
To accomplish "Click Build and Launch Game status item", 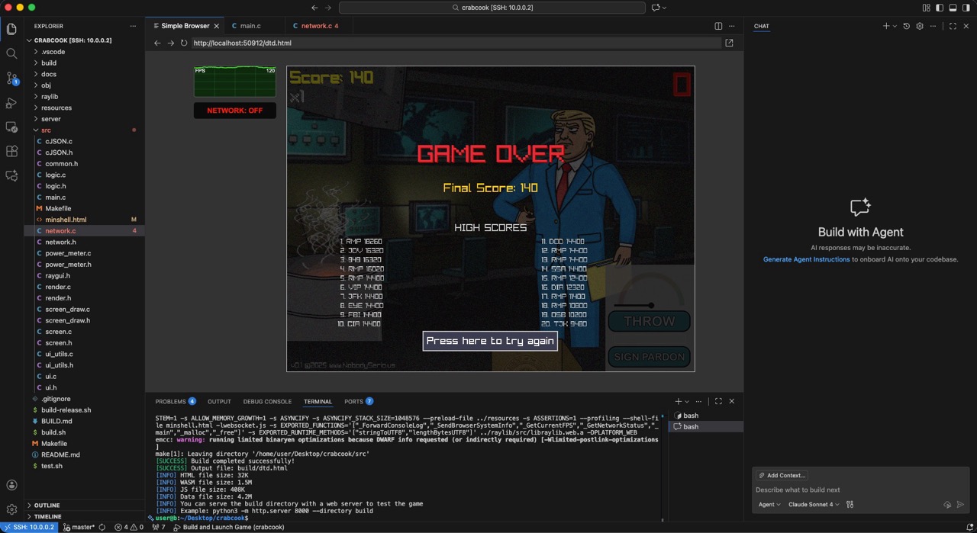I will (x=228, y=527).
